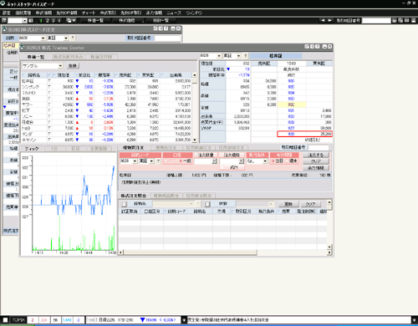Select the ヤフー row in stock list
The height and width of the screenshot is (326, 418).
tap(106, 104)
